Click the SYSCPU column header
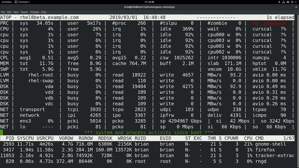This screenshot has width=299, height=168. point(25,138)
